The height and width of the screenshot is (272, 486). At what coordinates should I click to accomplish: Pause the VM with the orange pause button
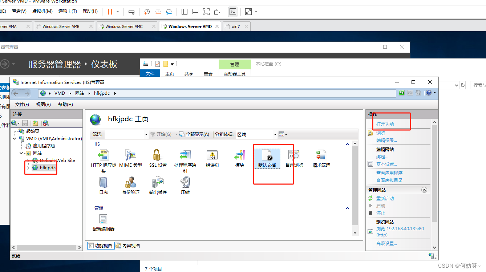tap(110, 12)
